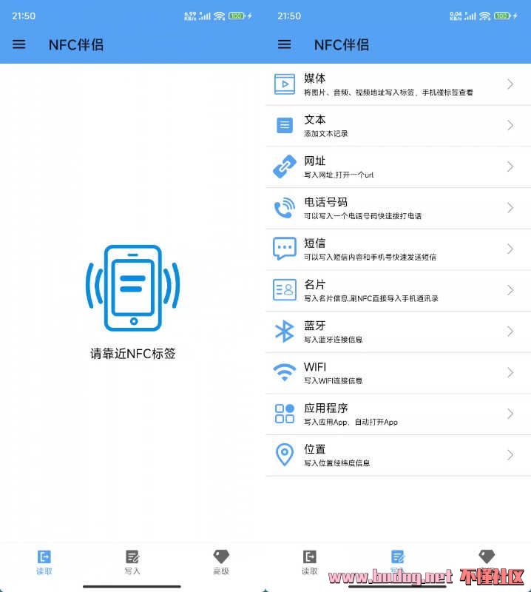This screenshot has height=592, width=531.
Task: Tap the 添加文本记录 description
Action: point(325,134)
